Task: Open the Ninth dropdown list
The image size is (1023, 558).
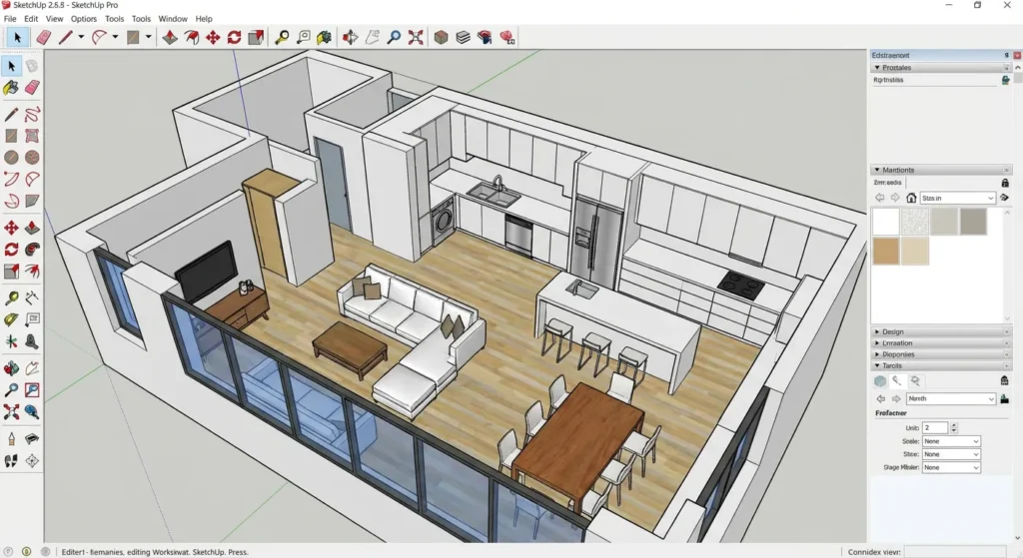Action: point(950,398)
